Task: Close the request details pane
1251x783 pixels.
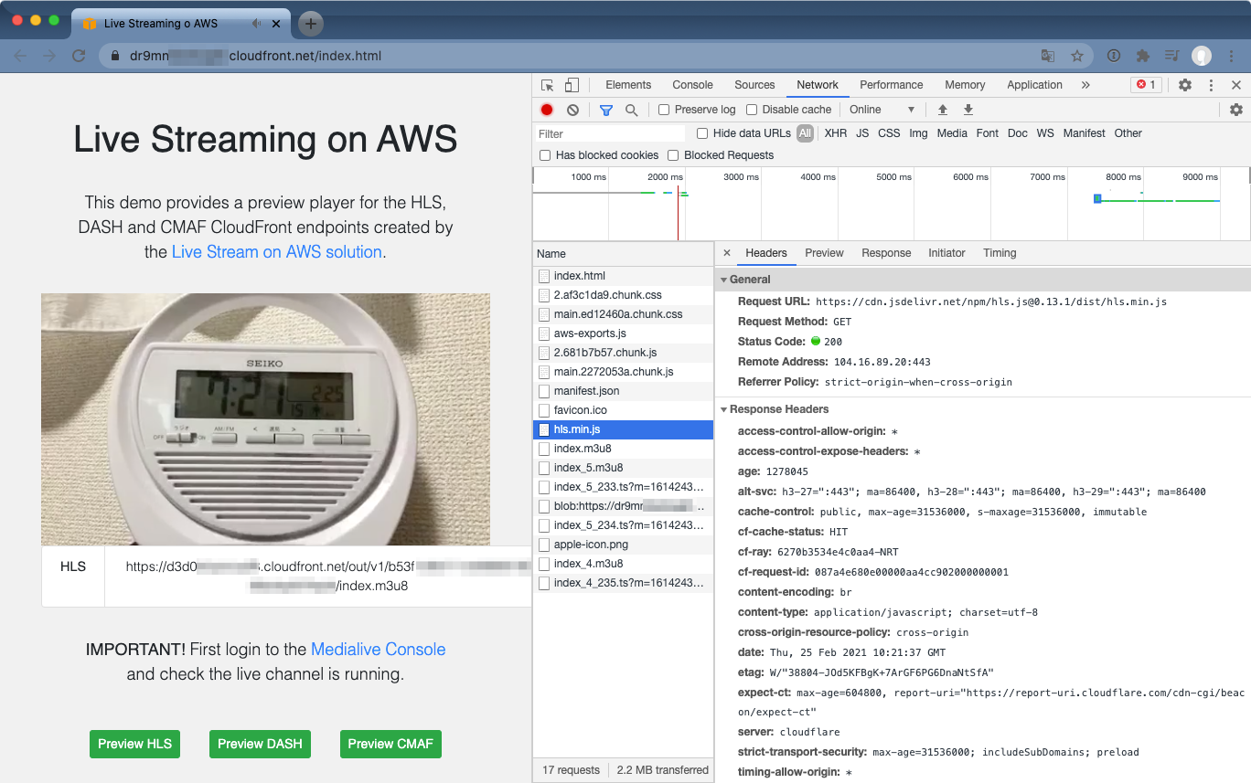Action: click(727, 253)
